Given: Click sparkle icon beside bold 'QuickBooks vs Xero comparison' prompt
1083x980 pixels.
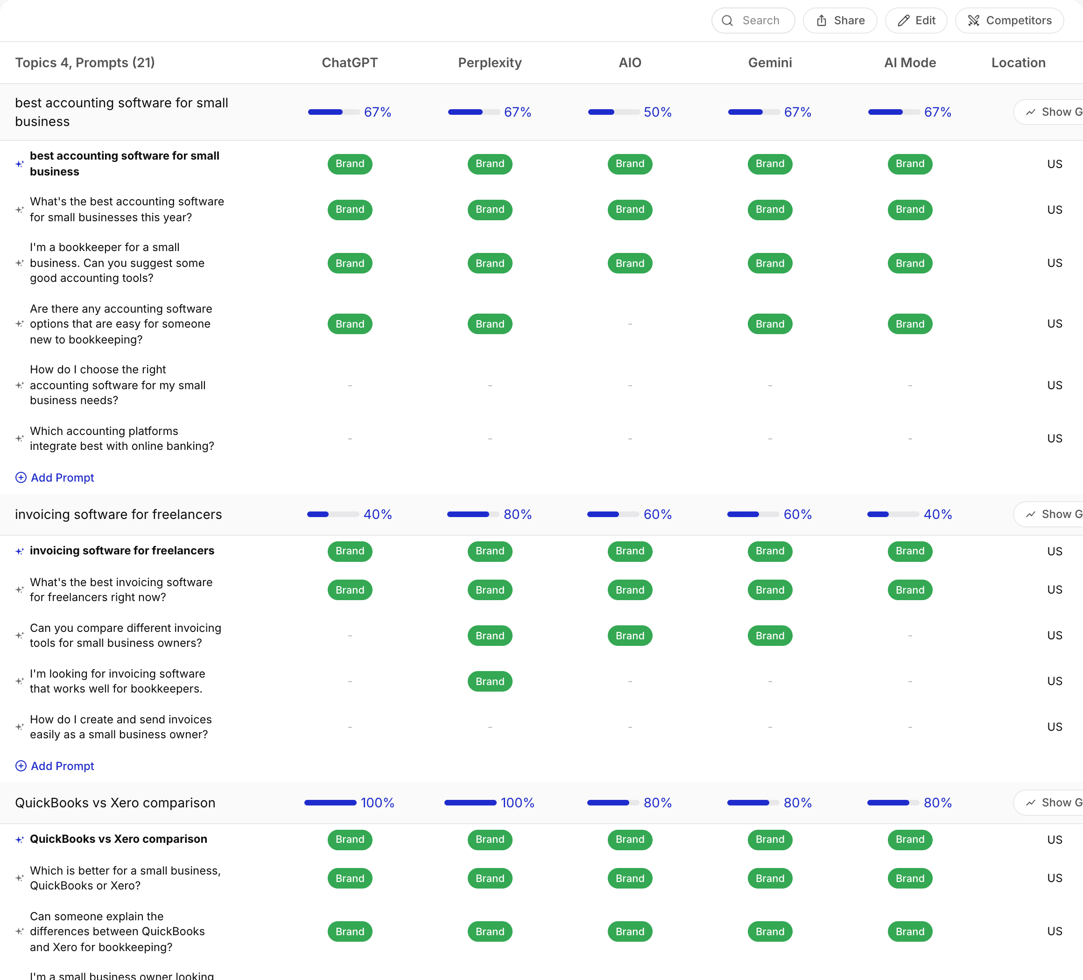Looking at the screenshot, I should [20, 840].
